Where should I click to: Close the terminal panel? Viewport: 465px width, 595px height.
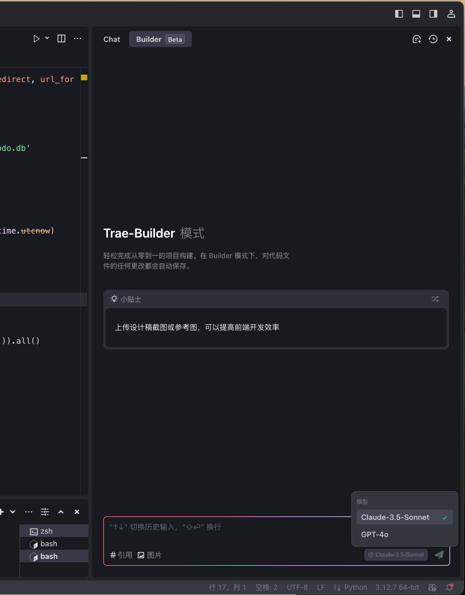[77, 512]
